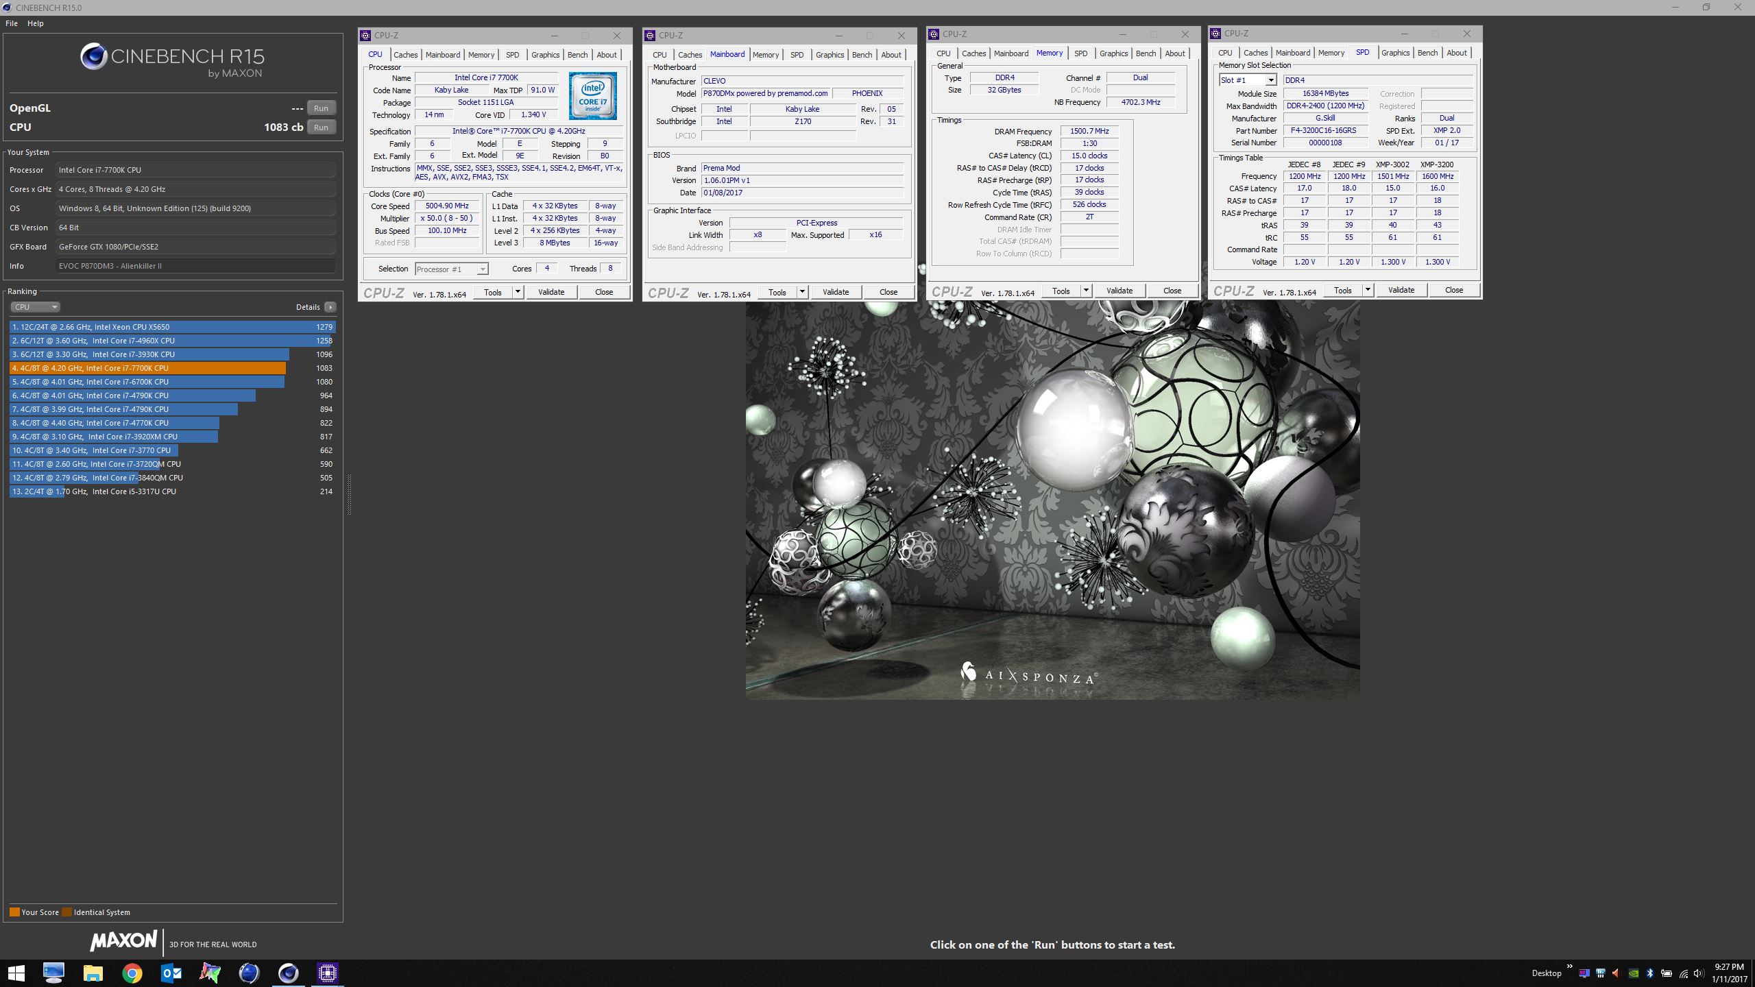Click the Cinebench R15 logo sphere

coord(93,57)
